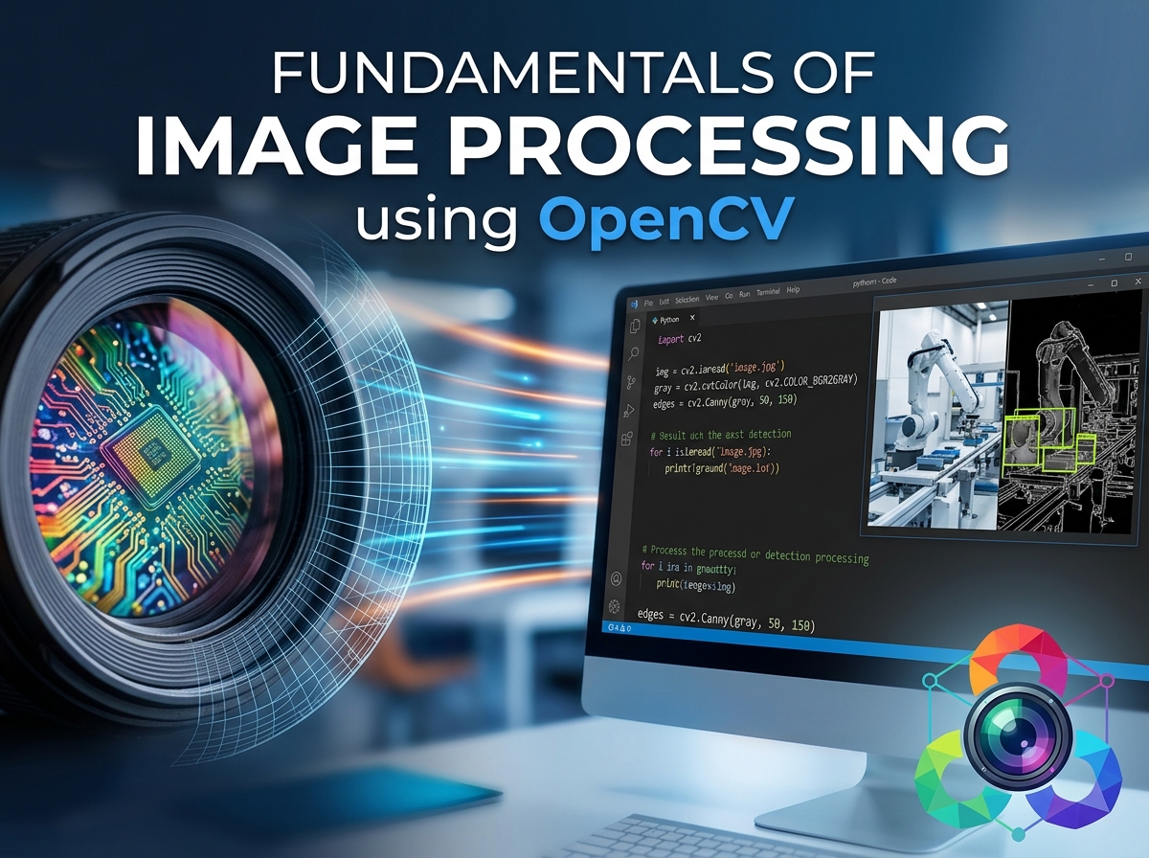This screenshot has width=1149, height=858.
Task: Click the edges Canny line below gray line
Action: coord(724,400)
